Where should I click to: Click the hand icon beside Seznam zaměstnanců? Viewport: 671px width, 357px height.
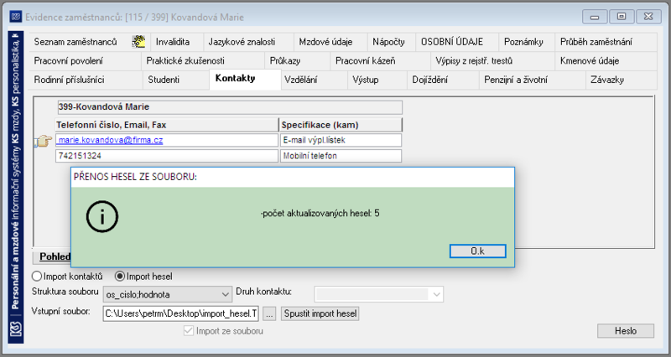(x=138, y=41)
